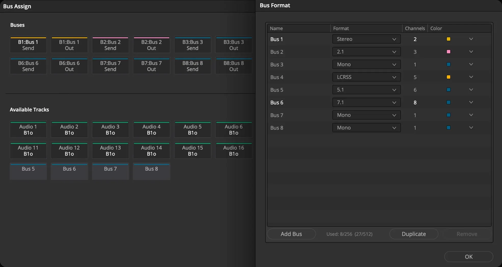Pick the Bus 7 tile in Available Tracks
This screenshot has width=502, height=267.
click(110, 171)
